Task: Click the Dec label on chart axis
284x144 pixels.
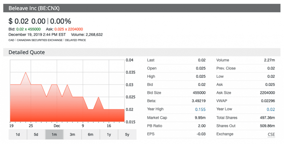Action: point(57,126)
